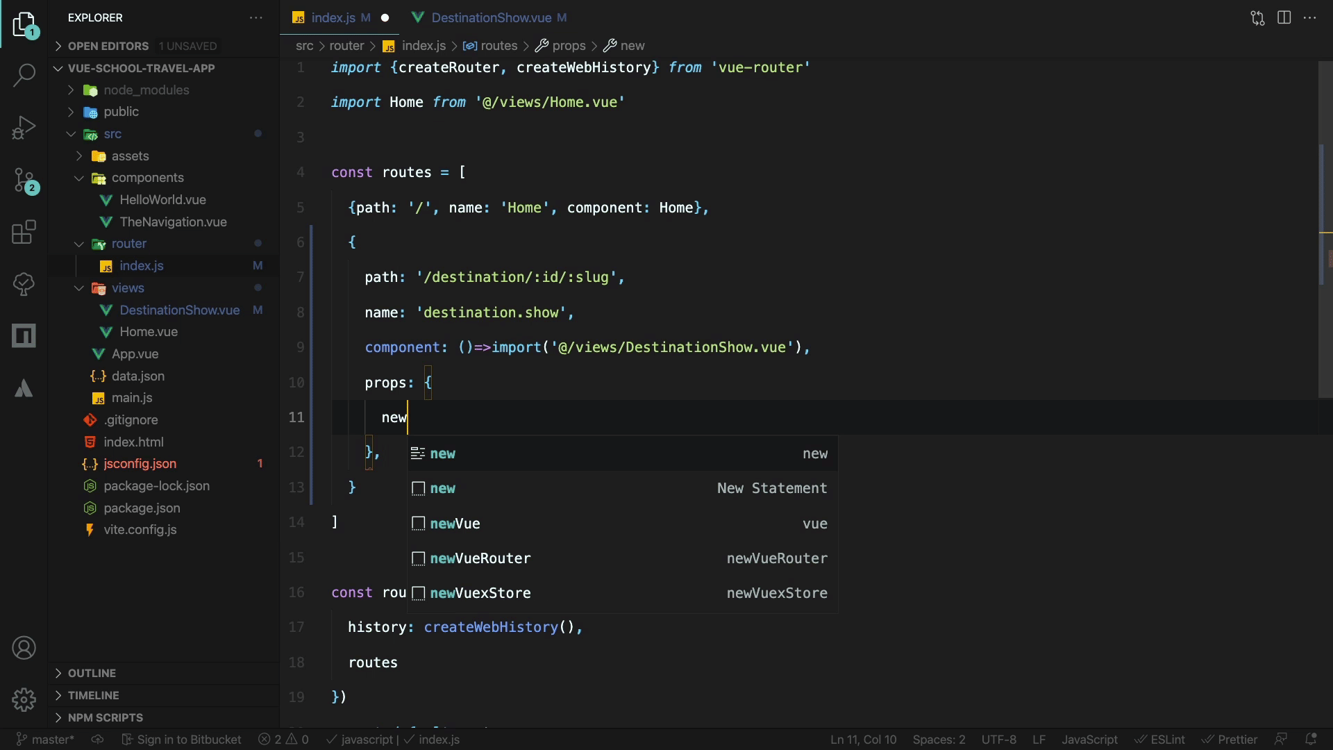Click the errors and warnings counter
The image size is (1333, 750).
point(283,740)
